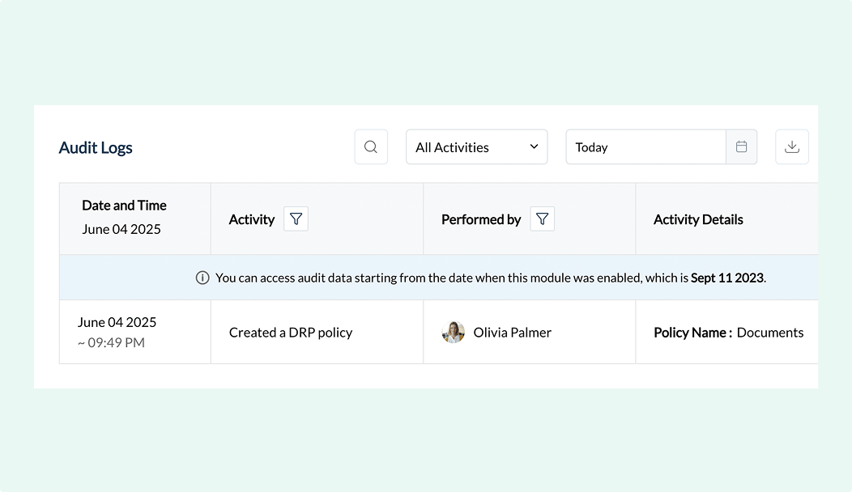Click the magnifier to search audit logs
This screenshot has width=852, height=492.
(371, 146)
